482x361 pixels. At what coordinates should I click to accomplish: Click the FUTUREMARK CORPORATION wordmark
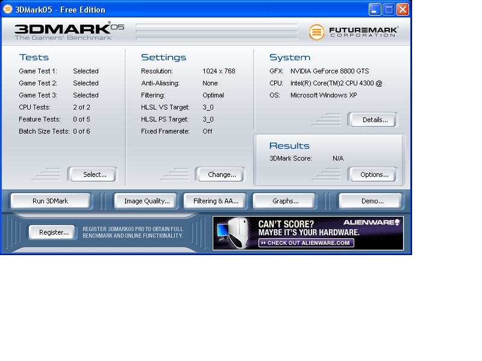point(364,32)
